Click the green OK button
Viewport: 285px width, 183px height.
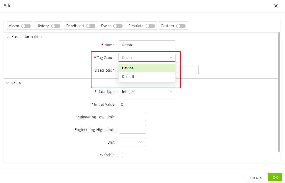pyautogui.click(x=275, y=177)
